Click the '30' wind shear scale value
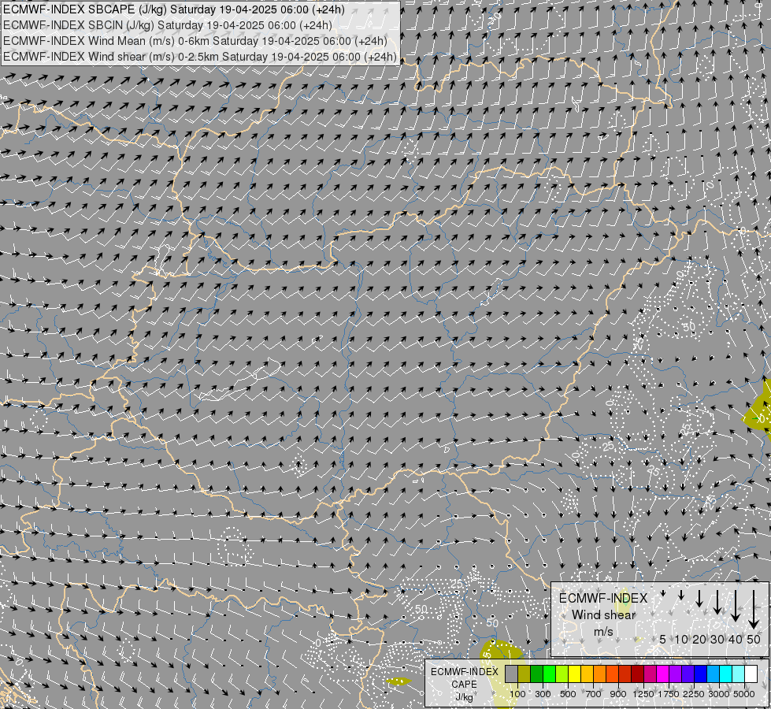The width and height of the screenshot is (771, 709). tap(717, 639)
